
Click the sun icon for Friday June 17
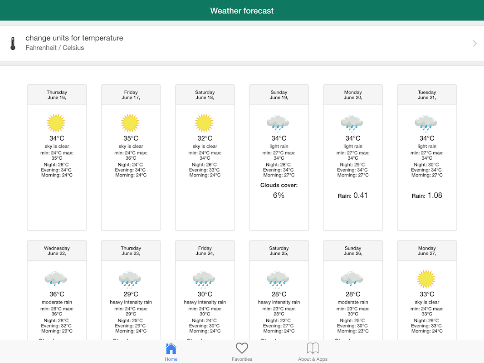(130, 123)
